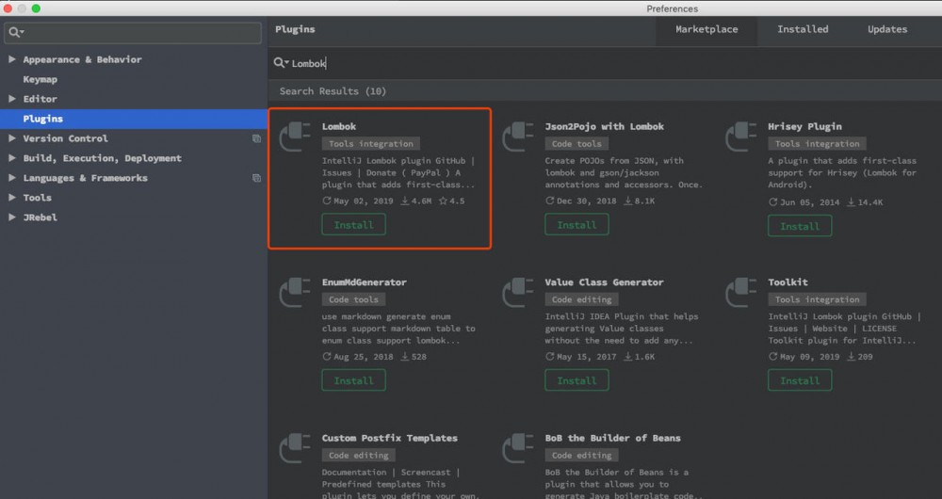Switch to the Installed tab
This screenshot has width=942, height=499.
click(803, 29)
